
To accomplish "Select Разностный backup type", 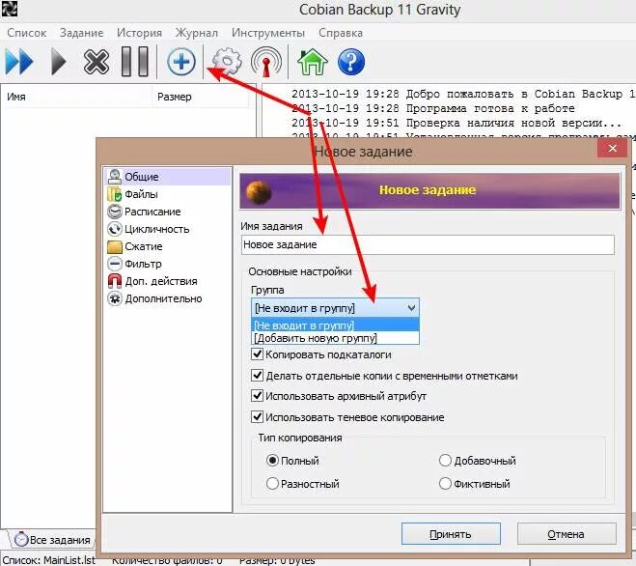I will tap(272, 484).
